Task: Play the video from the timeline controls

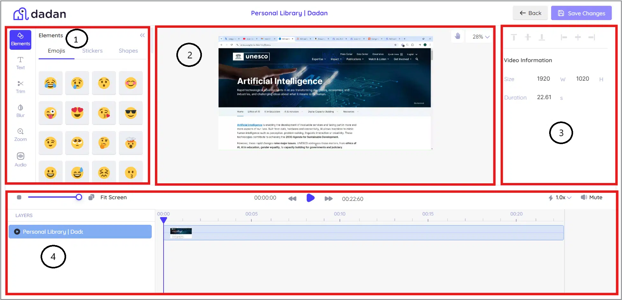Action: point(310,198)
